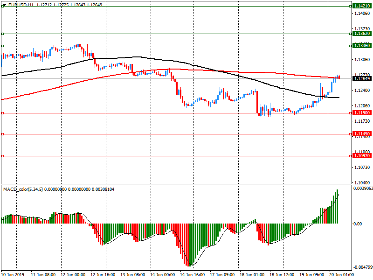The width and height of the screenshot is (373, 280).
Task: Click right handle of the 1.11450 line
Action: click(x=351, y=134)
